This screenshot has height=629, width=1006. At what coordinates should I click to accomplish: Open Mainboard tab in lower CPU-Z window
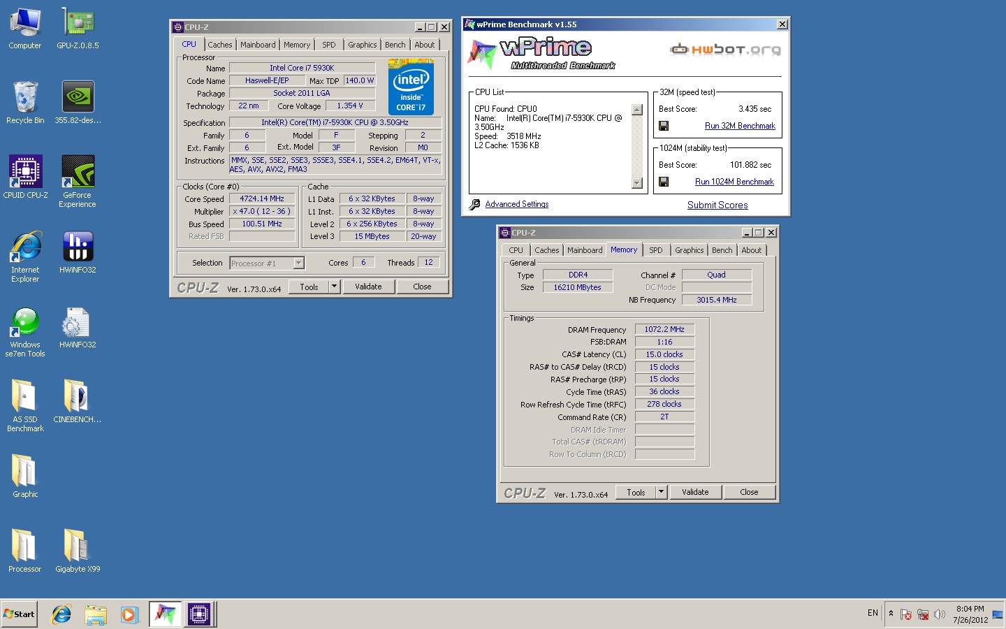pyautogui.click(x=585, y=250)
